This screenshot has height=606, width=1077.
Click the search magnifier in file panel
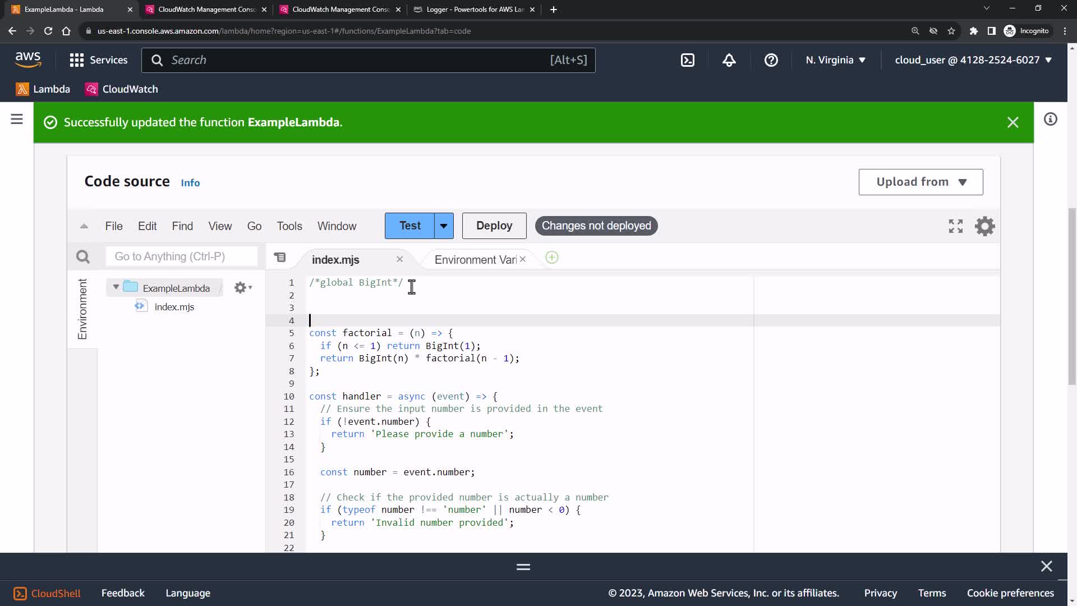point(83,257)
